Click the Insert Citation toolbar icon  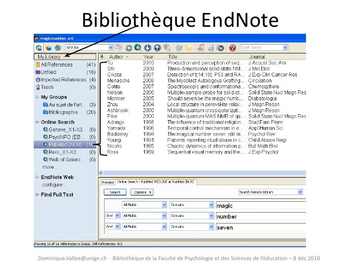point(200,48)
